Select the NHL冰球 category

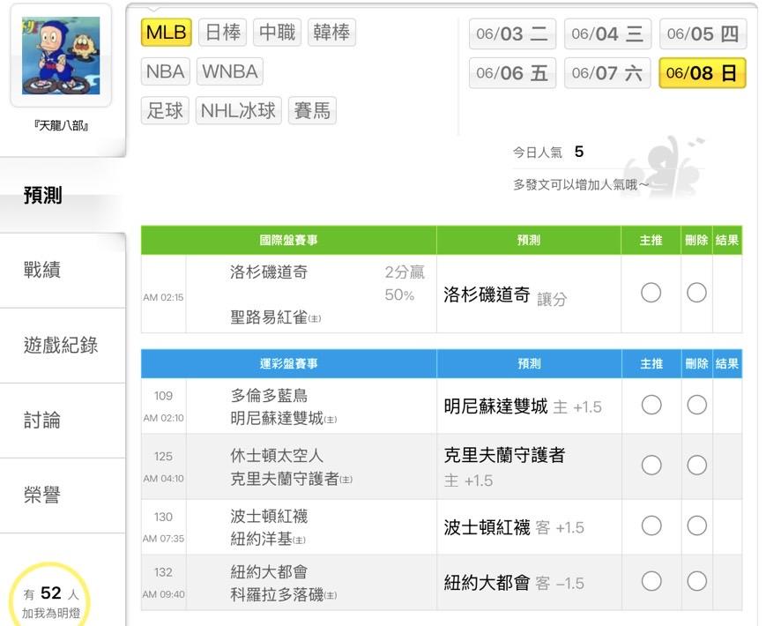[238, 110]
